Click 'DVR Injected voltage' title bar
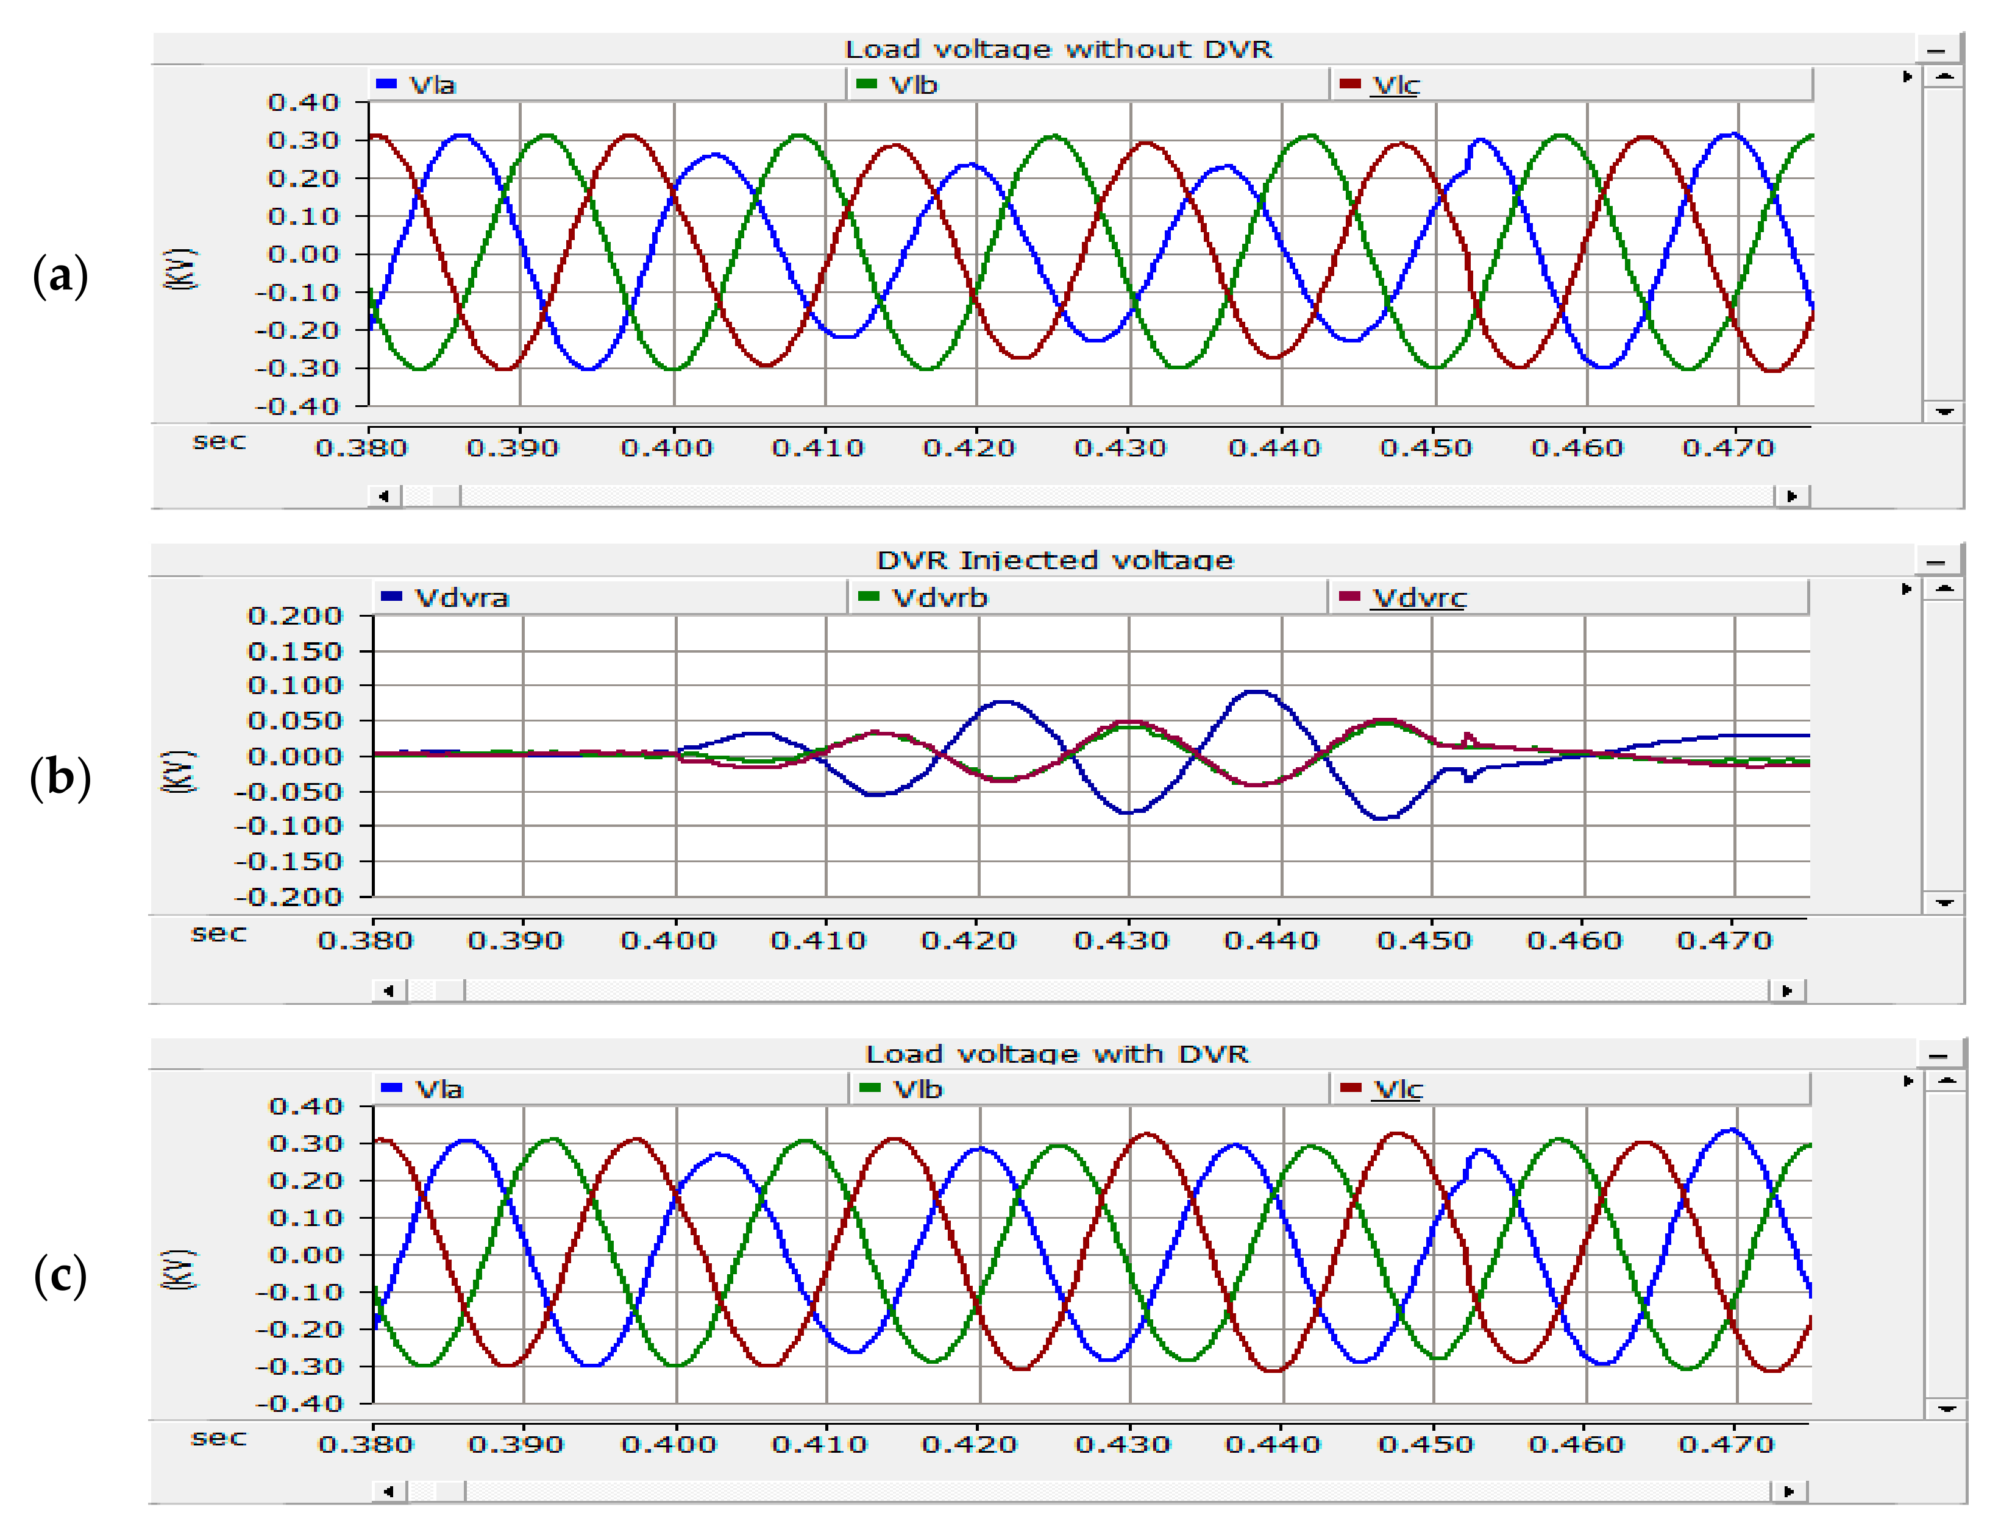 (1054, 560)
